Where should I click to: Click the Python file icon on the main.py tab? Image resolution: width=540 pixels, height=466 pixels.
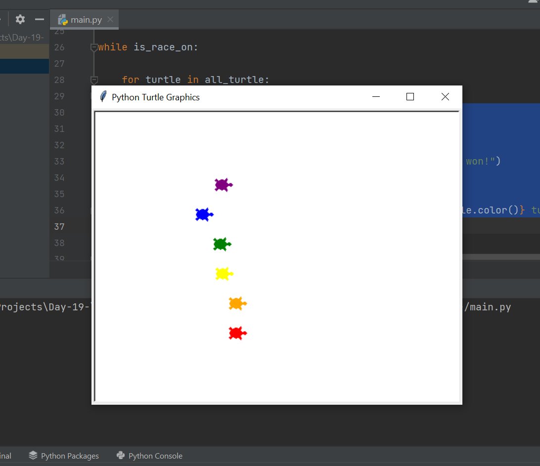click(x=62, y=20)
